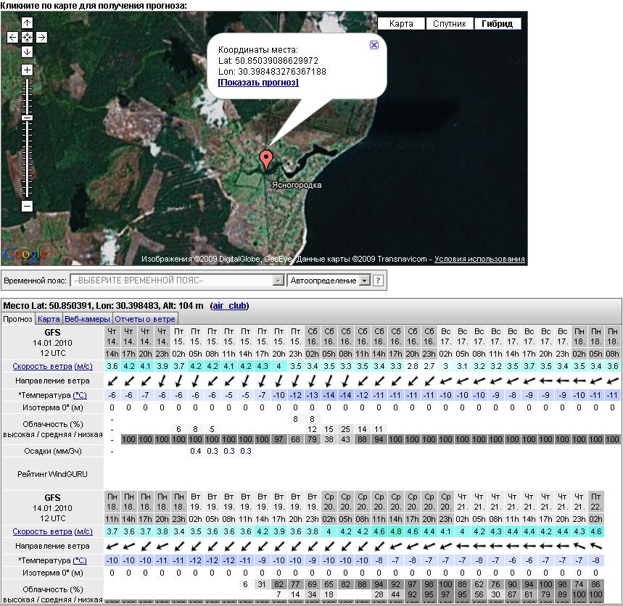This screenshot has width=623, height=606.
Task: Pan the map up with the arrow
Action: [x=27, y=23]
